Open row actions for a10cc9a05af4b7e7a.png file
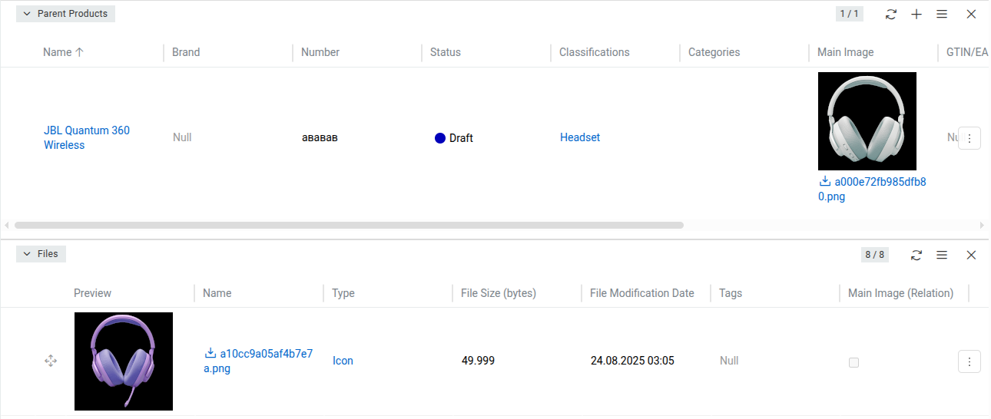991x419 pixels. (969, 361)
